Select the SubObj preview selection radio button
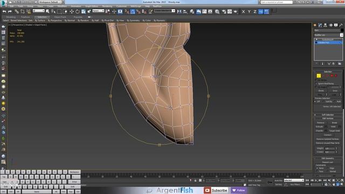The width and height of the screenshot is (345, 194). pos(323,102)
